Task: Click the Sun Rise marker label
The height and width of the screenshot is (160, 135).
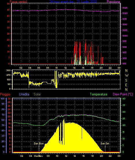Action: pyautogui.click(x=39, y=144)
